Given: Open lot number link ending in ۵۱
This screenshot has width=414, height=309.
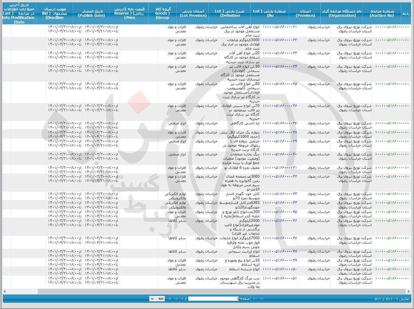Looking at the screenshot, I should (x=280, y=278).
